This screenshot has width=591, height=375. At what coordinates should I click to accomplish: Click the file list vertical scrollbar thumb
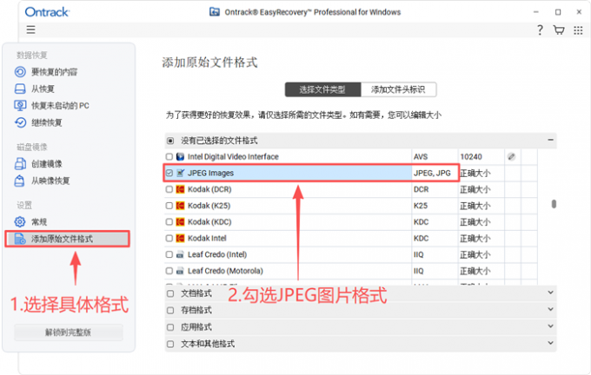(x=554, y=204)
